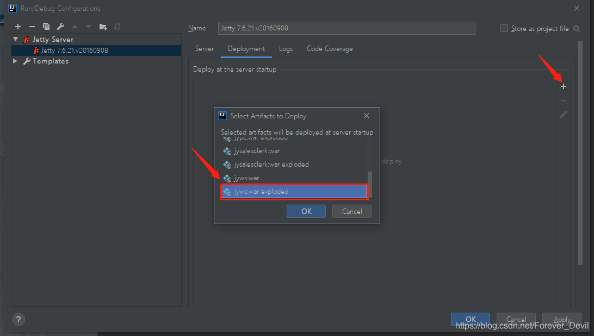Remove selected configuration with minus icon
Image resolution: width=594 pixels, height=336 pixels.
coord(32,27)
